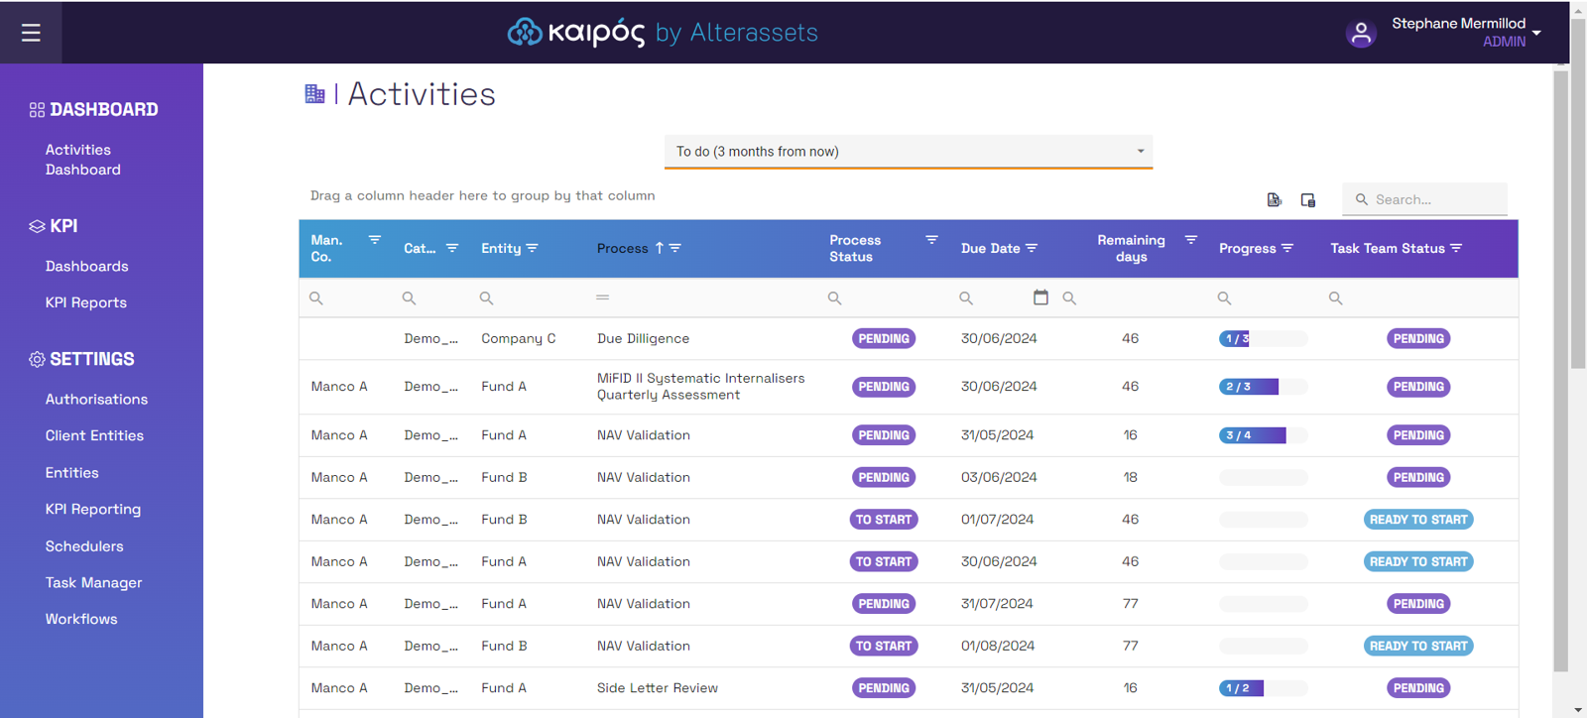Screen dimensions: 1587x718
Task: Open KPI Reports in sidebar
Action: [x=86, y=302]
